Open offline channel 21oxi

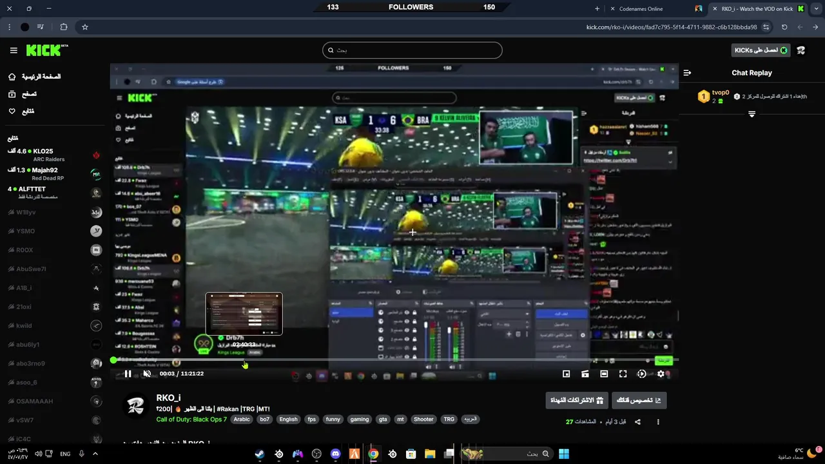(x=53, y=307)
